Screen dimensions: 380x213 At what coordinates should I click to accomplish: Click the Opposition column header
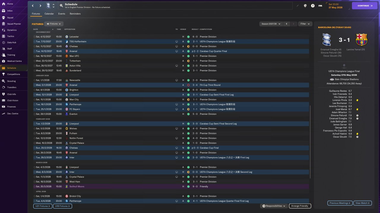click(x=70, y=29)
